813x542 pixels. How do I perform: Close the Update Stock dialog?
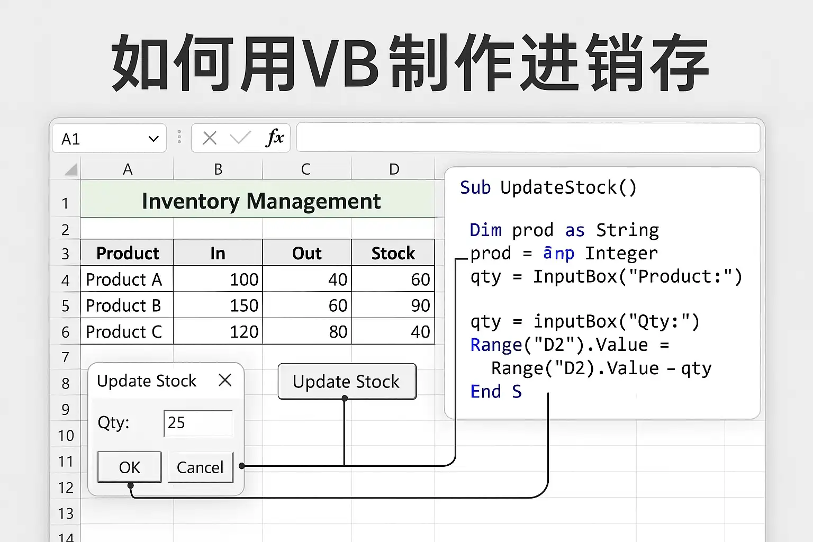click(x=225, y=380)
